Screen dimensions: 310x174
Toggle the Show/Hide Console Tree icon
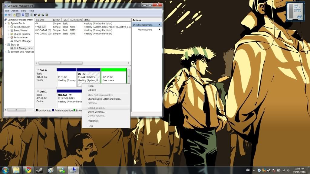click(x=18, y=15)
